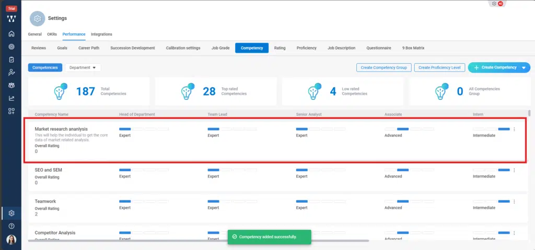Open the apps grid-plus icon in sidebar
Screen dimensions: 535x250
(11, 111)
